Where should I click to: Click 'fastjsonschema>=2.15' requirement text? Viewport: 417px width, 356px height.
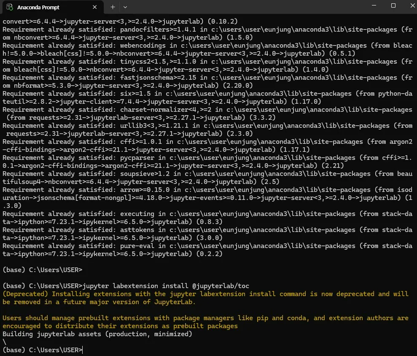[158, 78]
